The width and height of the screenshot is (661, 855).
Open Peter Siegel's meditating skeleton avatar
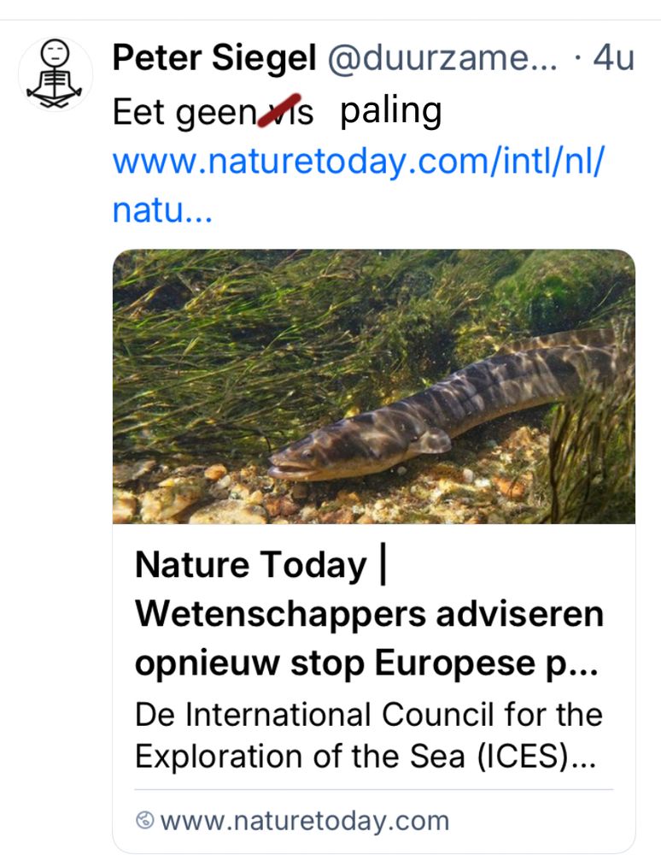point(56,74)
